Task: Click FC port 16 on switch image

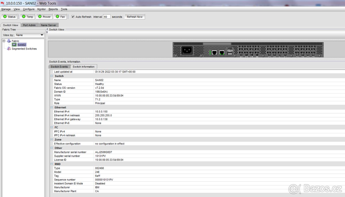Action: pyautogui.click(x=297, y=49)
